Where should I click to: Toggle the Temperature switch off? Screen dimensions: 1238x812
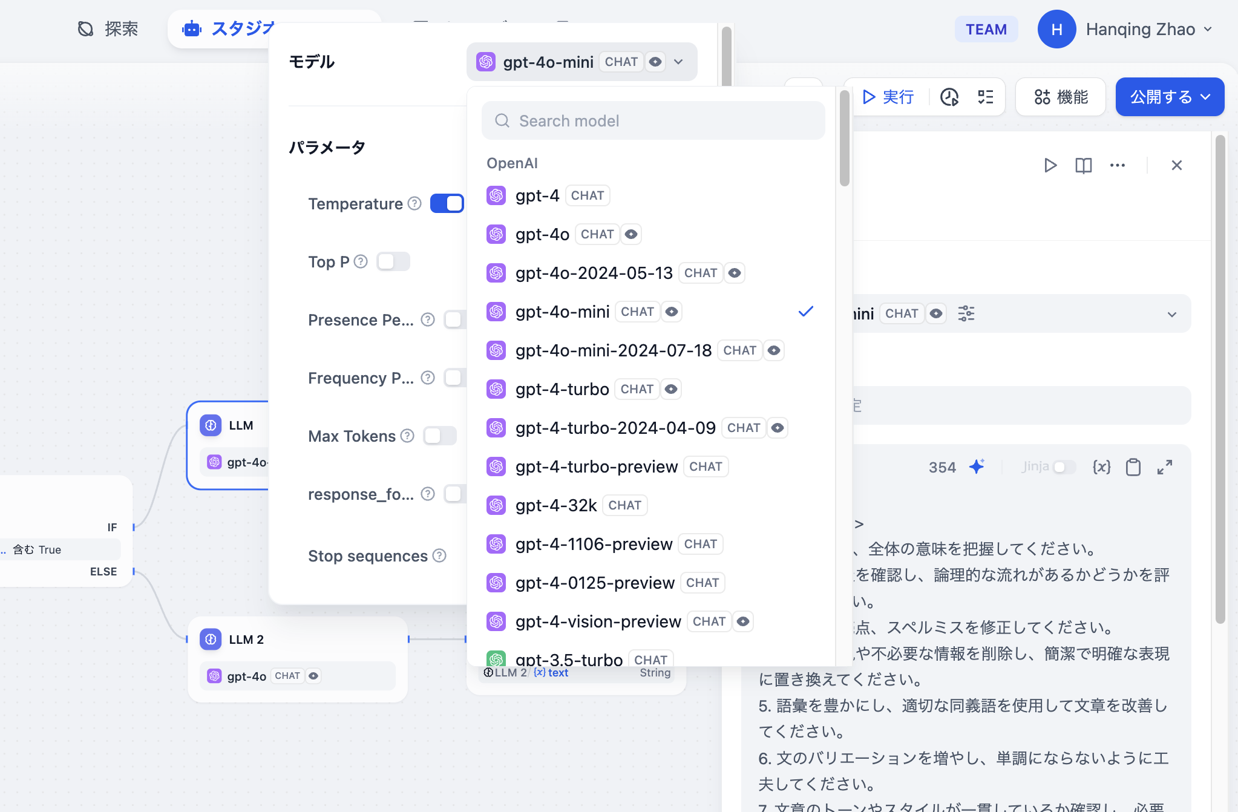point(447,203)
